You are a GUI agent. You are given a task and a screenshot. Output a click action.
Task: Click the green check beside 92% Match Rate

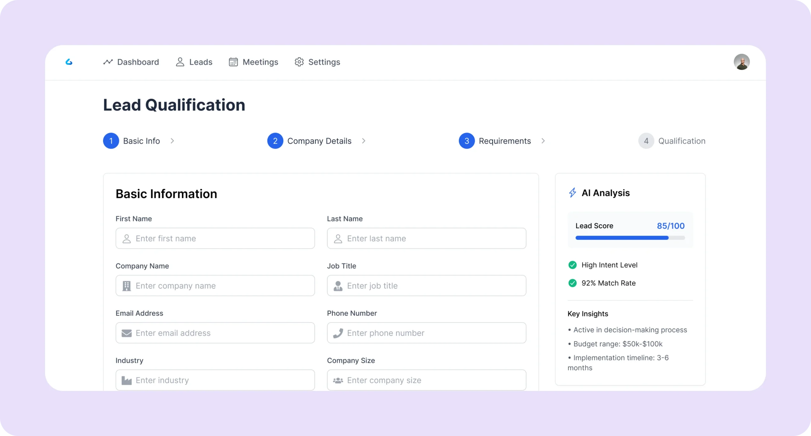click(572, 283)
